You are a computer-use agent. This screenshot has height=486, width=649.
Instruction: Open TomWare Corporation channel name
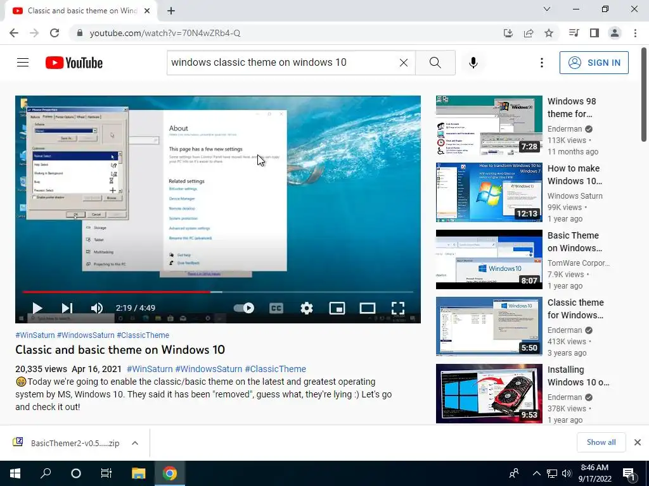pyautogui.click(x=579, y=263)
